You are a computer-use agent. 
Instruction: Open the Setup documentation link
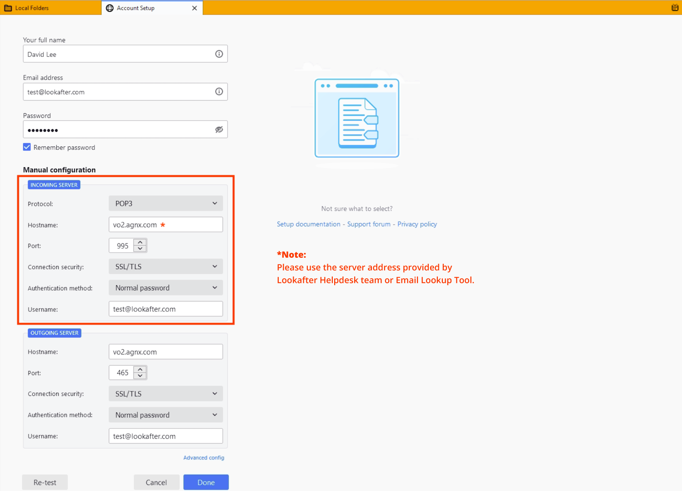pos(308,224)
